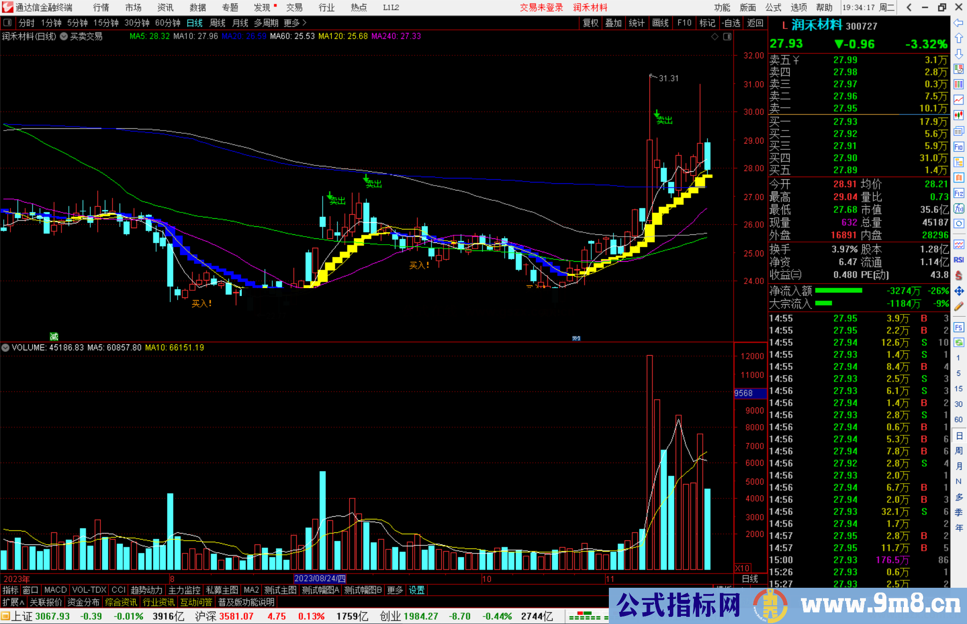Viewport: 967px width, 624px height.
Task: Select the pencil drawing tool icon
Action: point(958,306)
